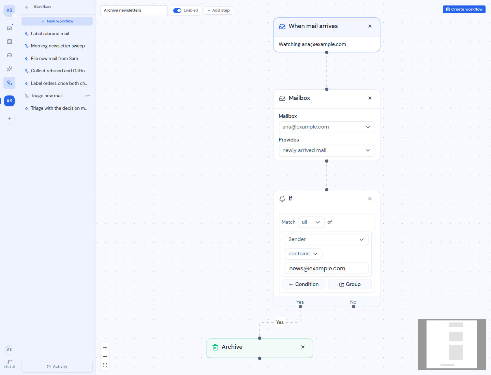Viewport: 491px width, 375px height.
Task: Click the New workflow button
Action: (57, 21)
